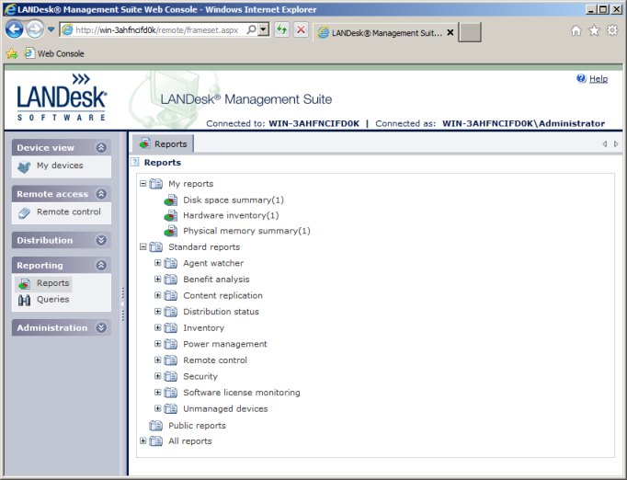Click the address bar URL field
Viewport: 627px width, 480px height.
point(158,30)
